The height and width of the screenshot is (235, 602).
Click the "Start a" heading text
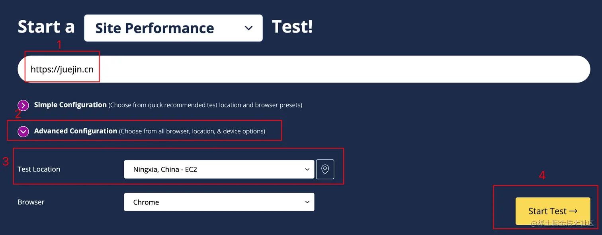[46, 27]
